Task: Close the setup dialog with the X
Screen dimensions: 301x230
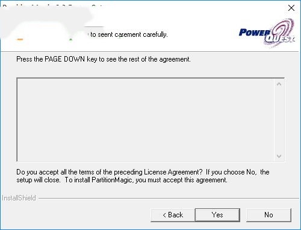Action: click(x=291, y=8)
